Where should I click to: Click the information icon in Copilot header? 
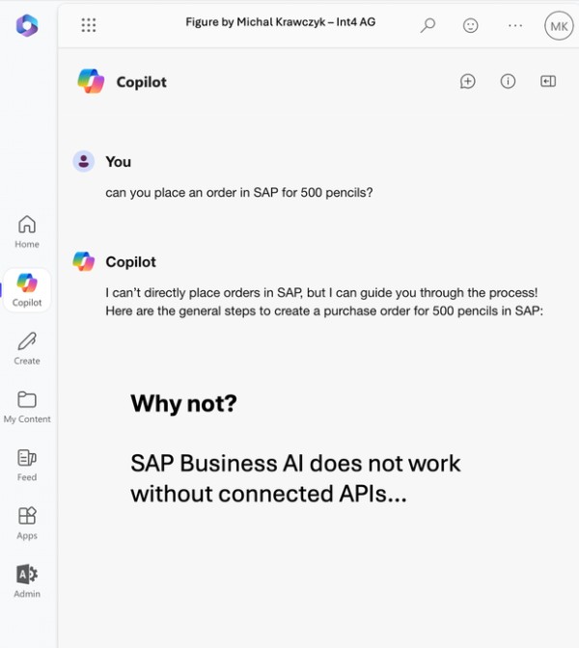coord(508,82)
